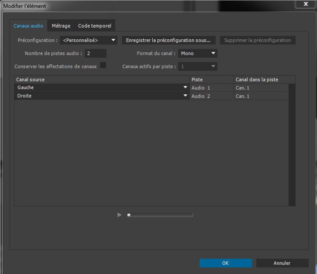317x274 pixels.
Task: Click Enregistrer la préconfiguration sous button
Action: tap(168, 40)
